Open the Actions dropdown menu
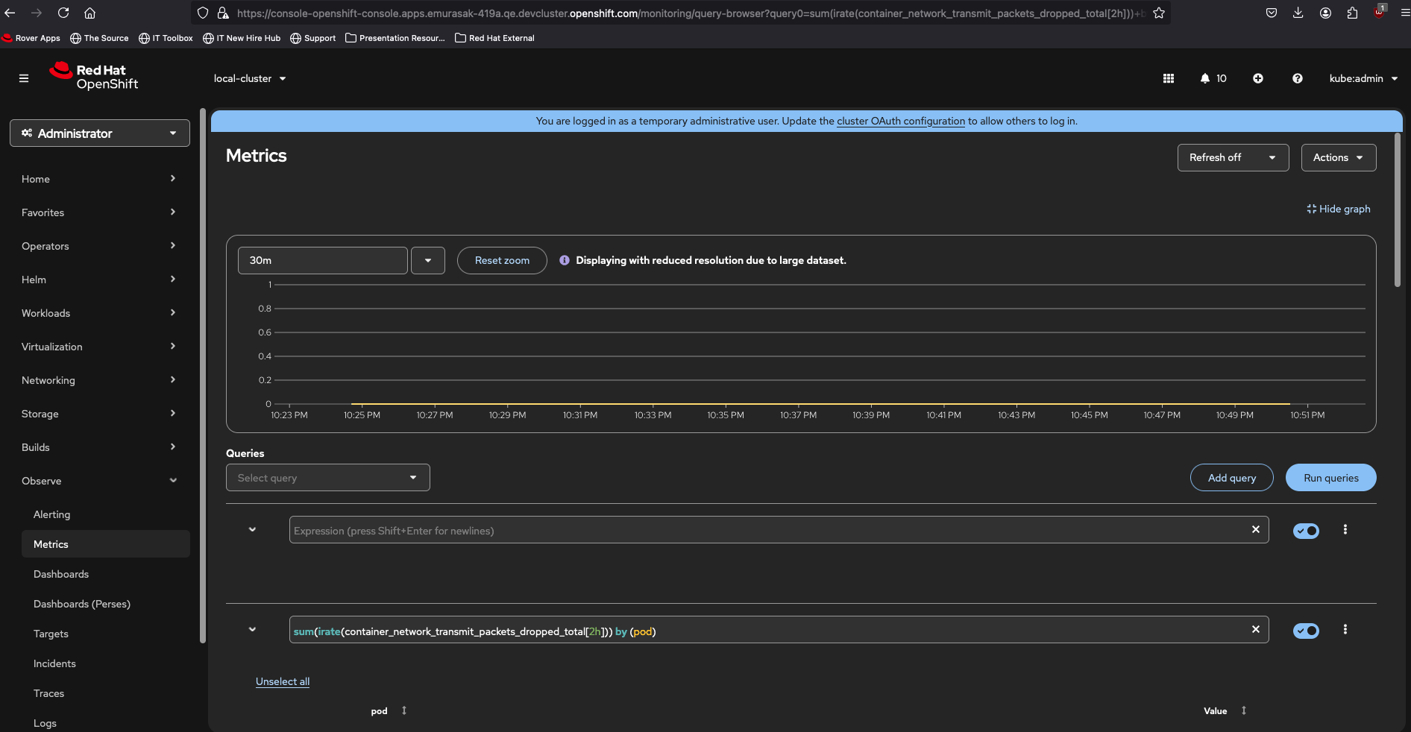Viewport: 1411px width, 732px height. point(1339,157)
